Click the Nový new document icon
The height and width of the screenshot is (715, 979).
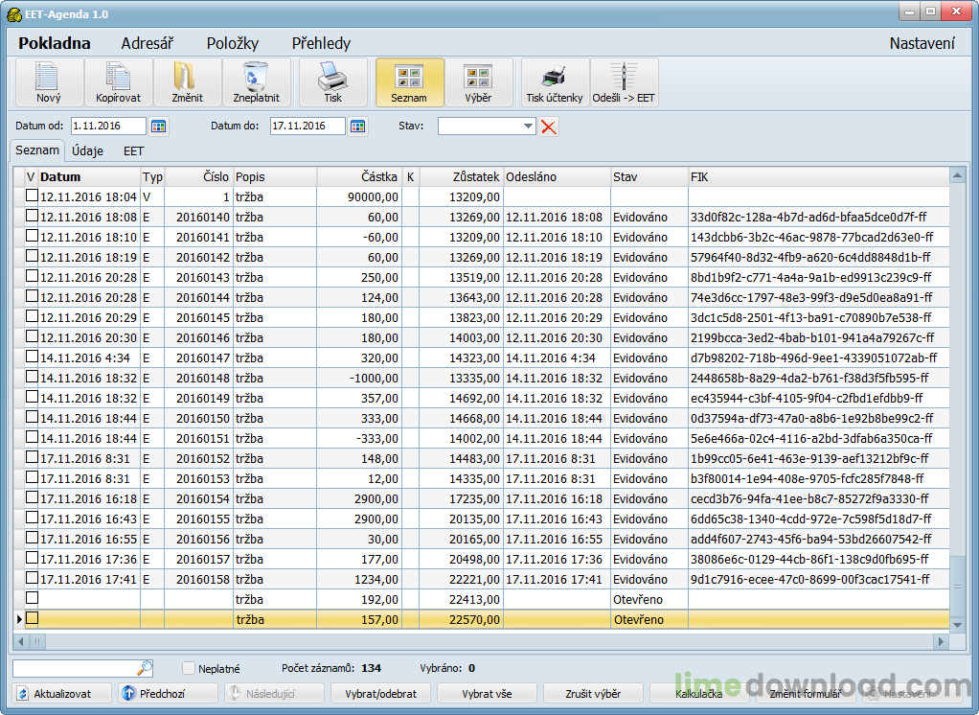(49, 77)
